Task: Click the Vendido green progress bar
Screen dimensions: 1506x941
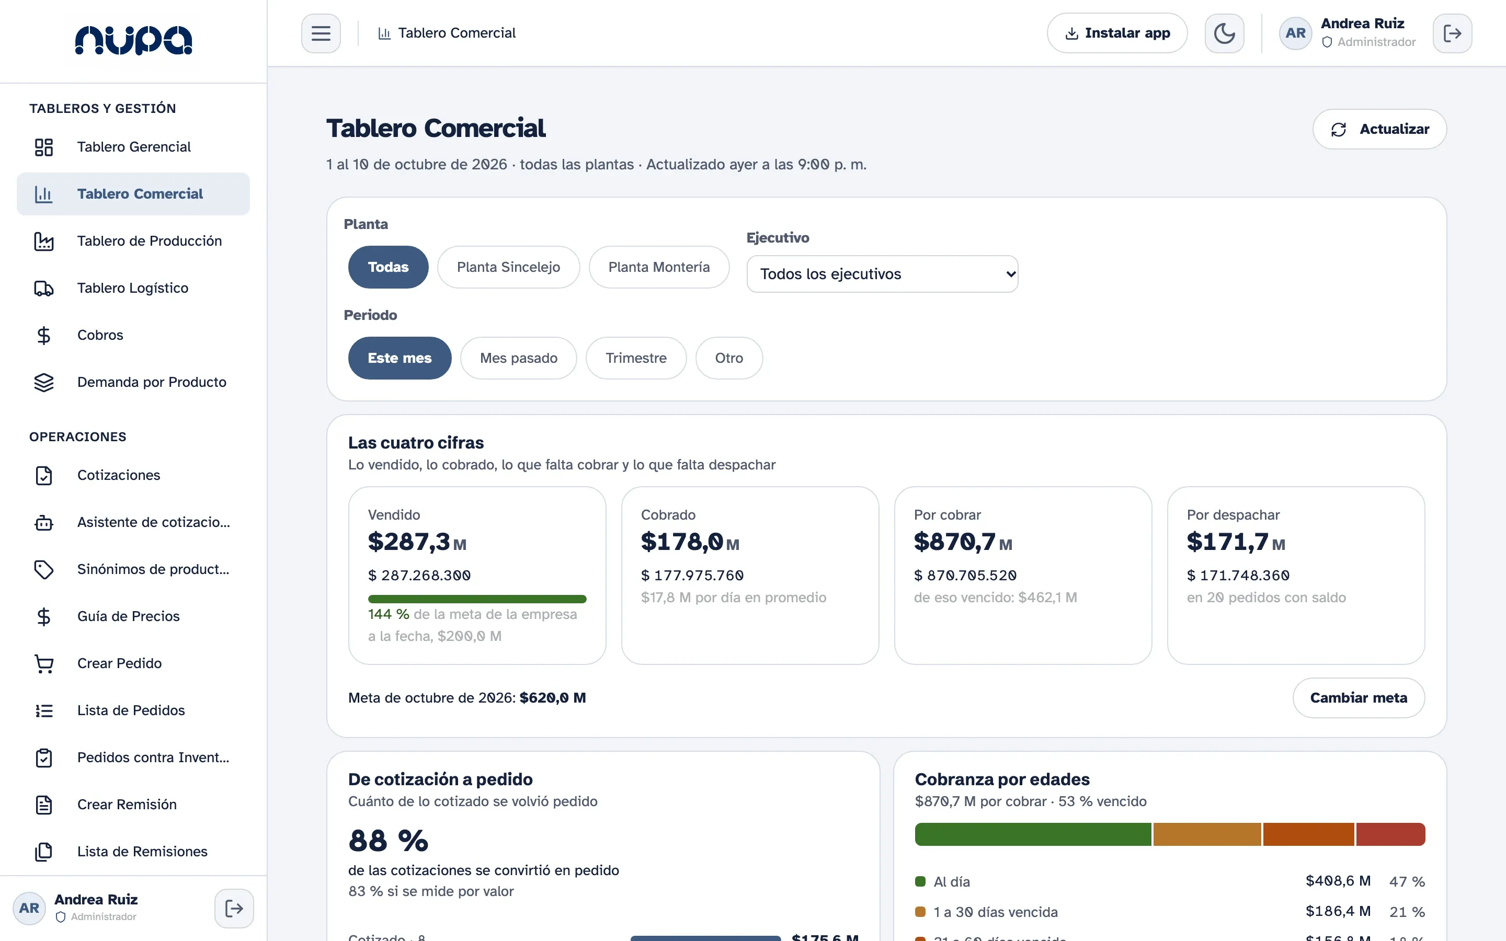Action: click(x=477, y=599)
